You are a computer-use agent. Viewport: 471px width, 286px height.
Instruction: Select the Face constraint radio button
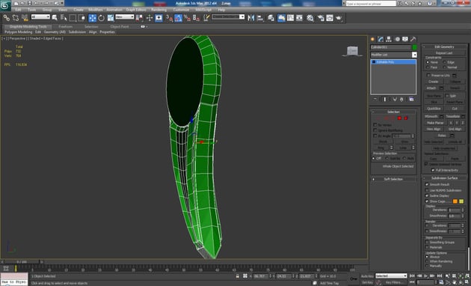(x=428, y=67)
